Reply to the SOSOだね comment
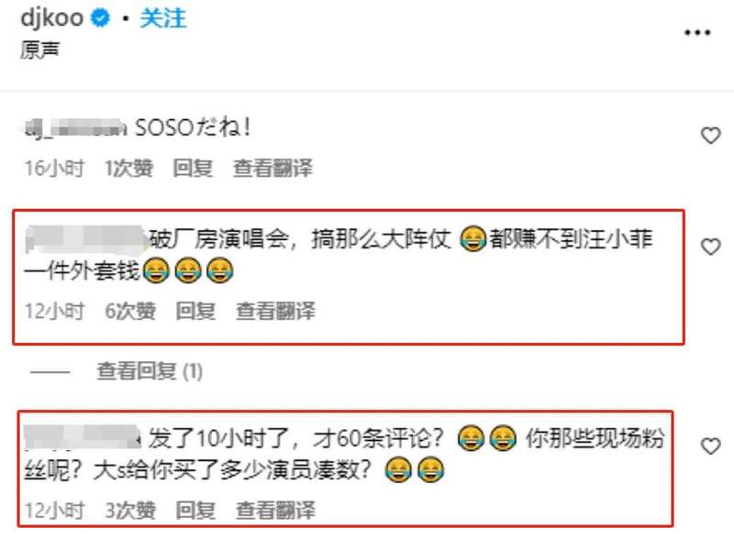The height and width of the screenshot is (539, 734). coord(193,169)
